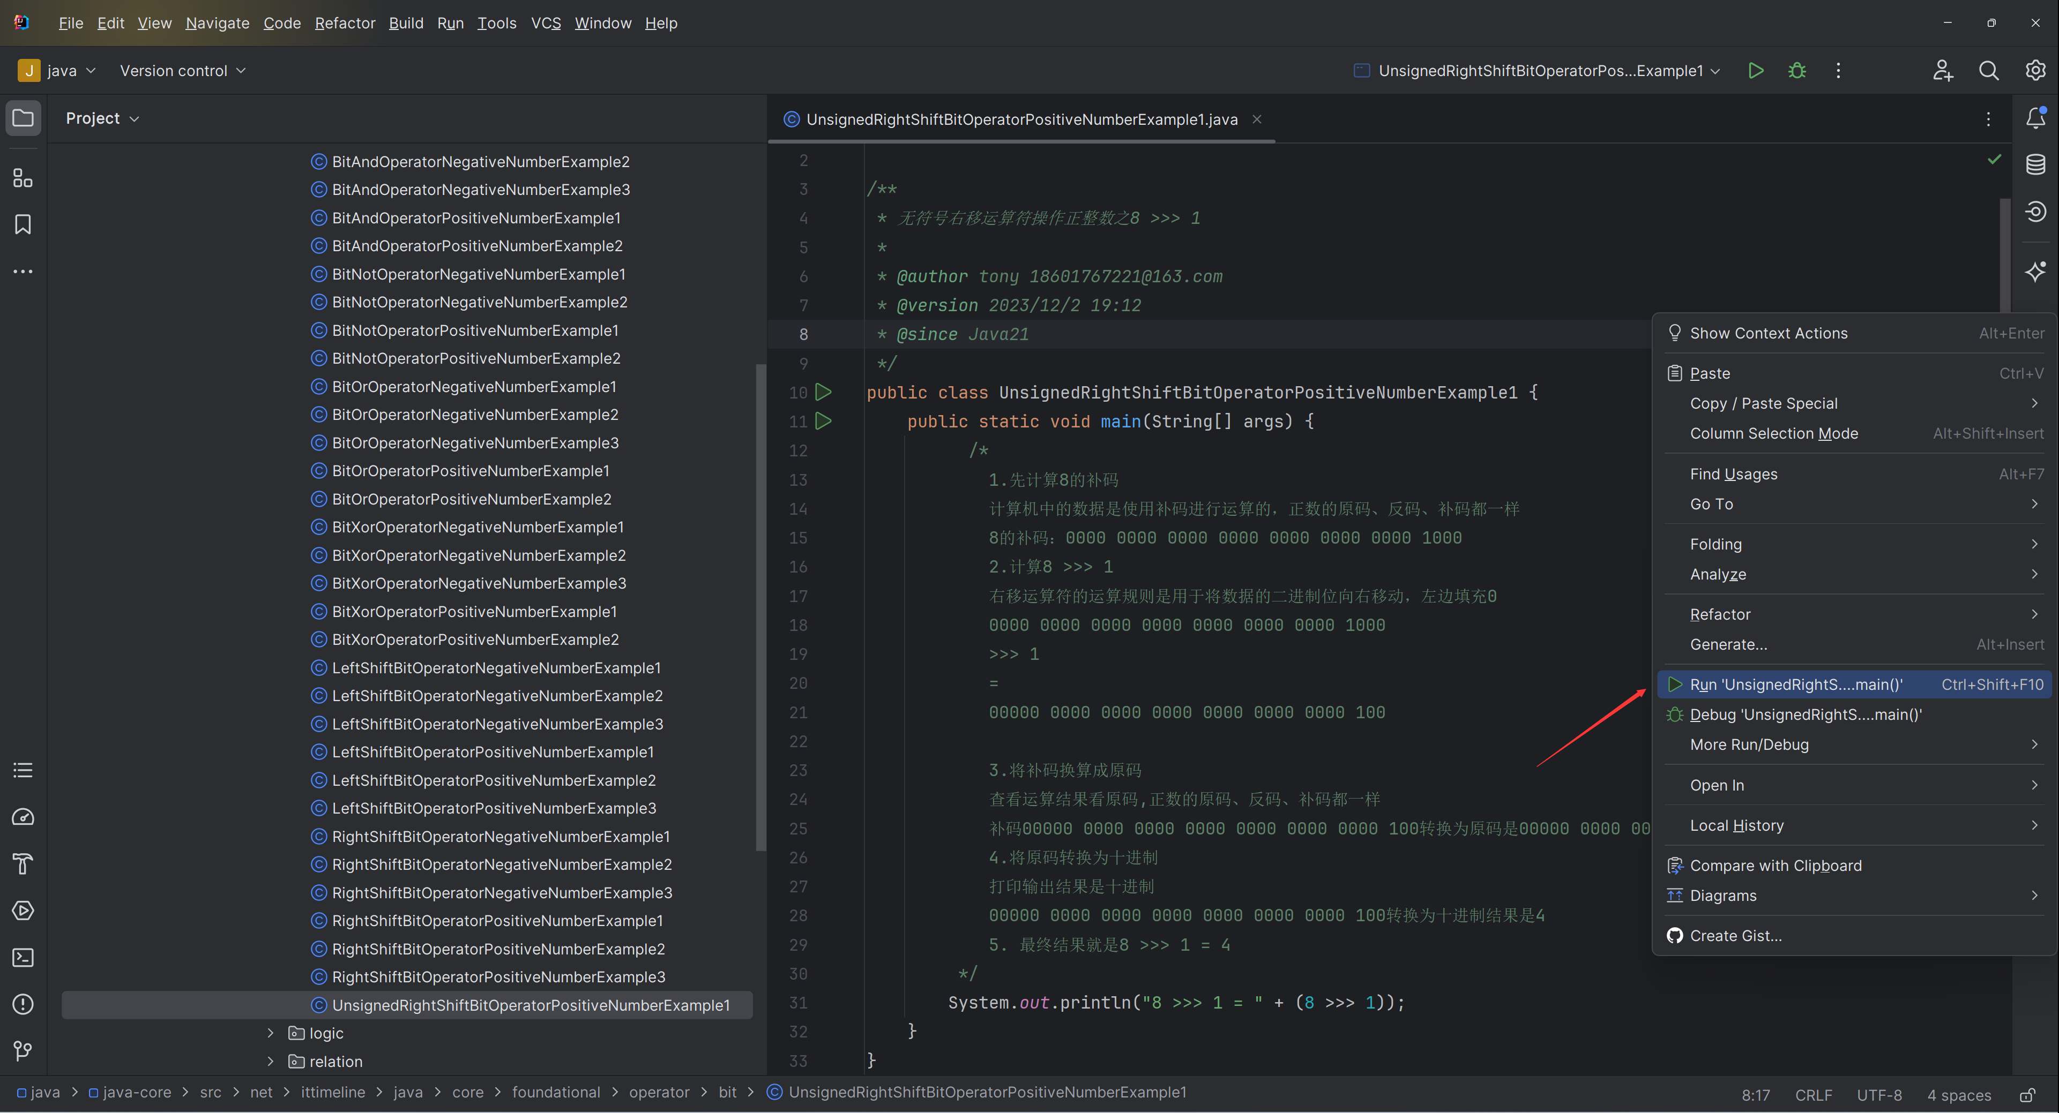Open the Build menu in menu bar

(x=406, y=23)
